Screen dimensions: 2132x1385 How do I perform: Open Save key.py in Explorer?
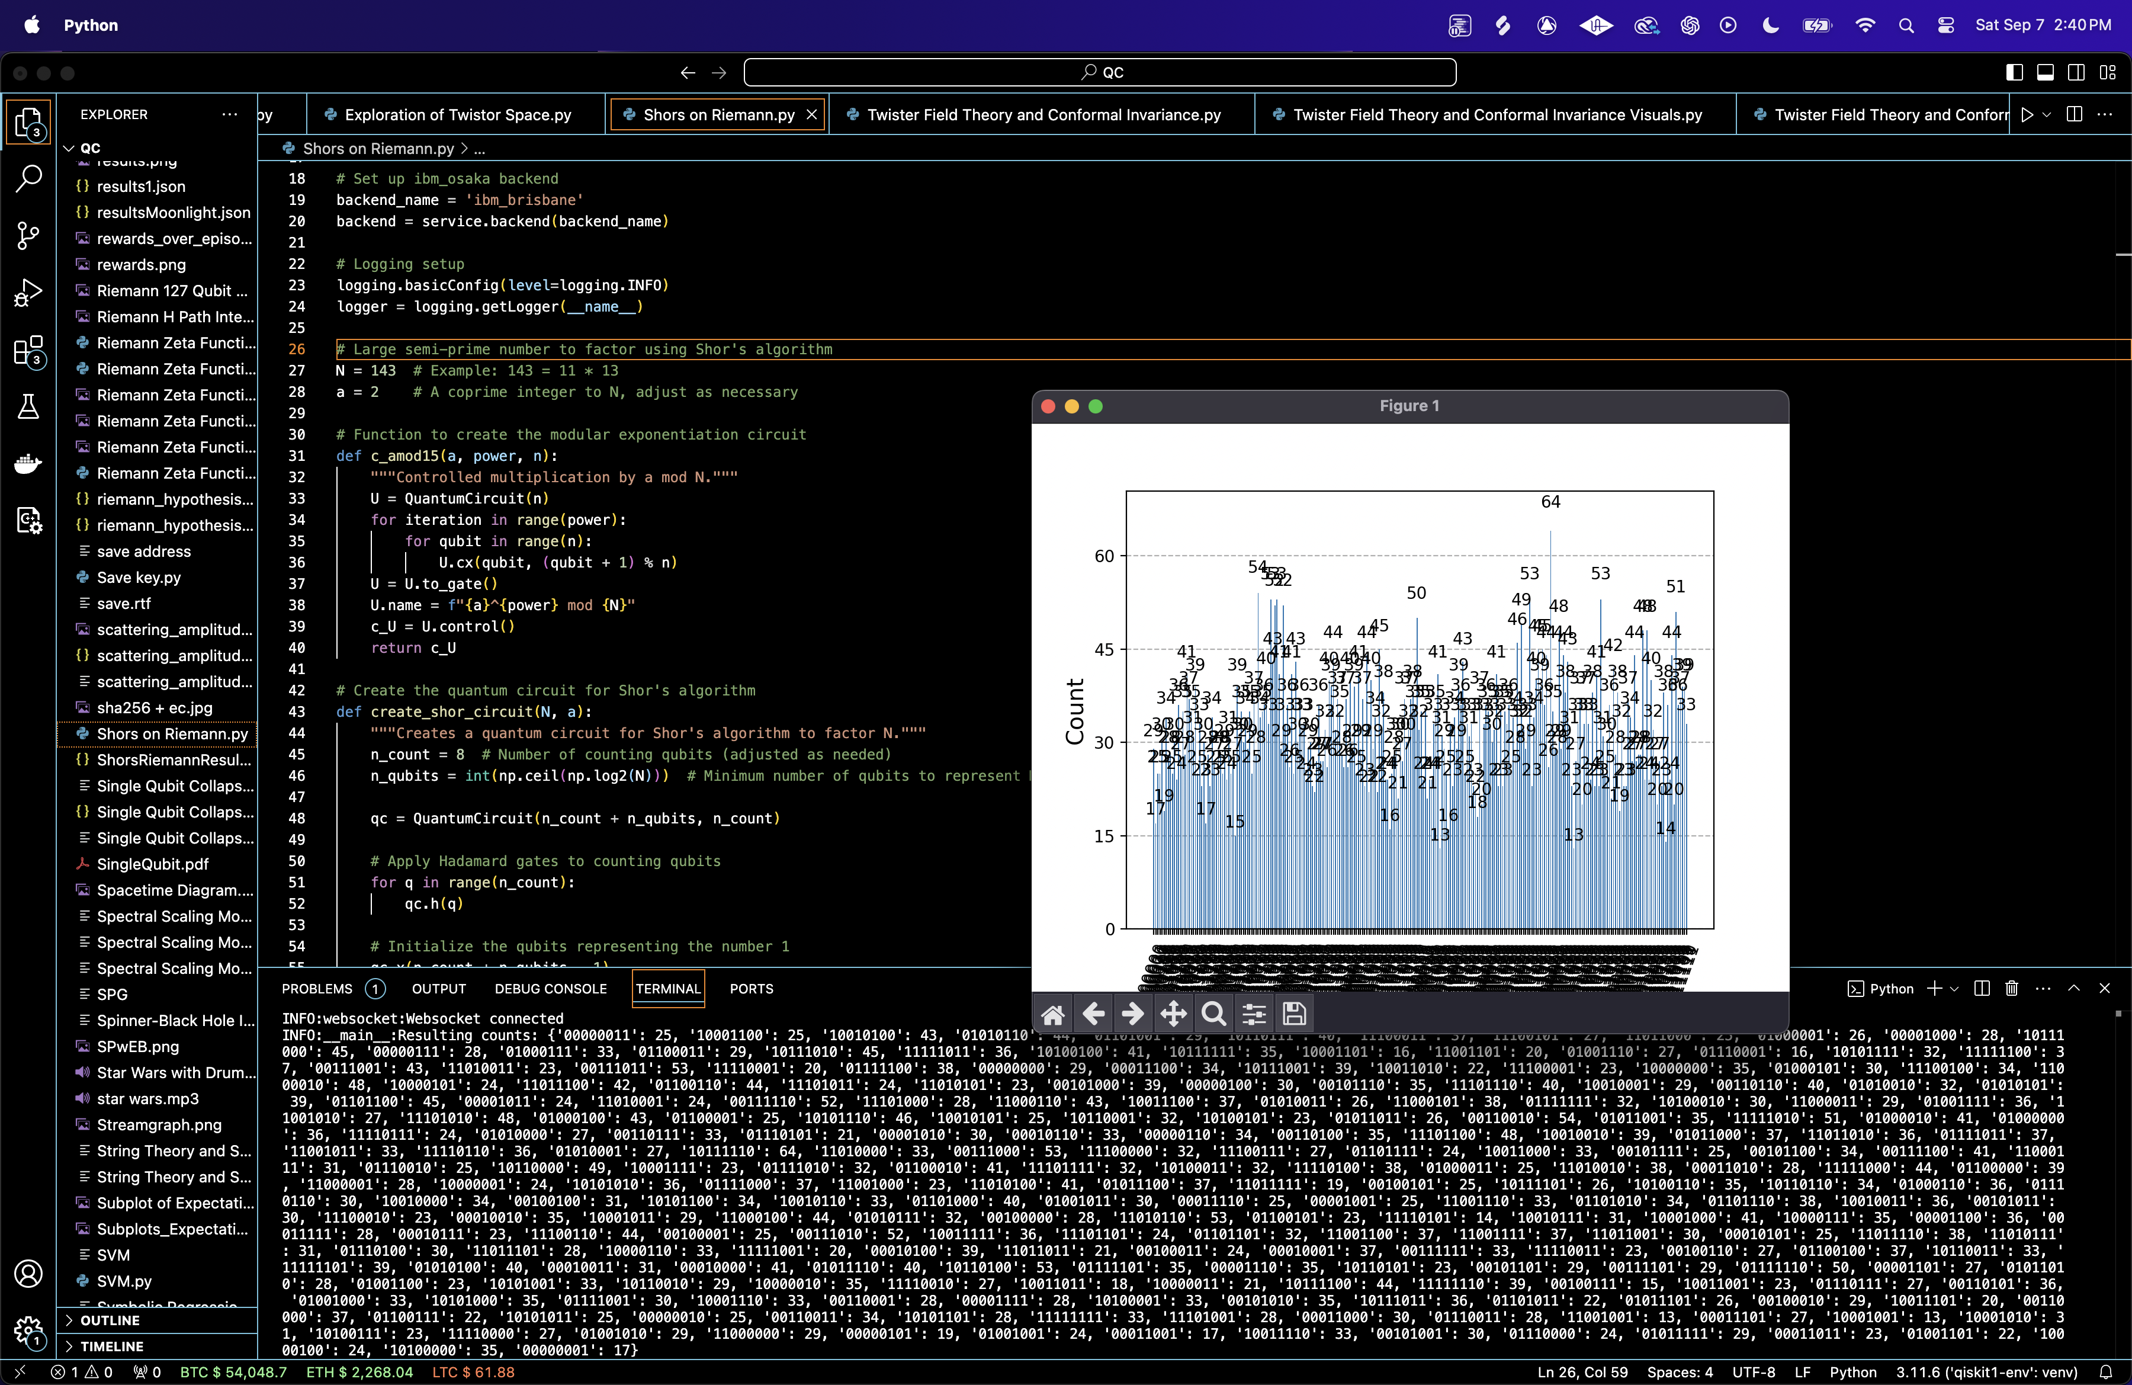click(138, 577)
